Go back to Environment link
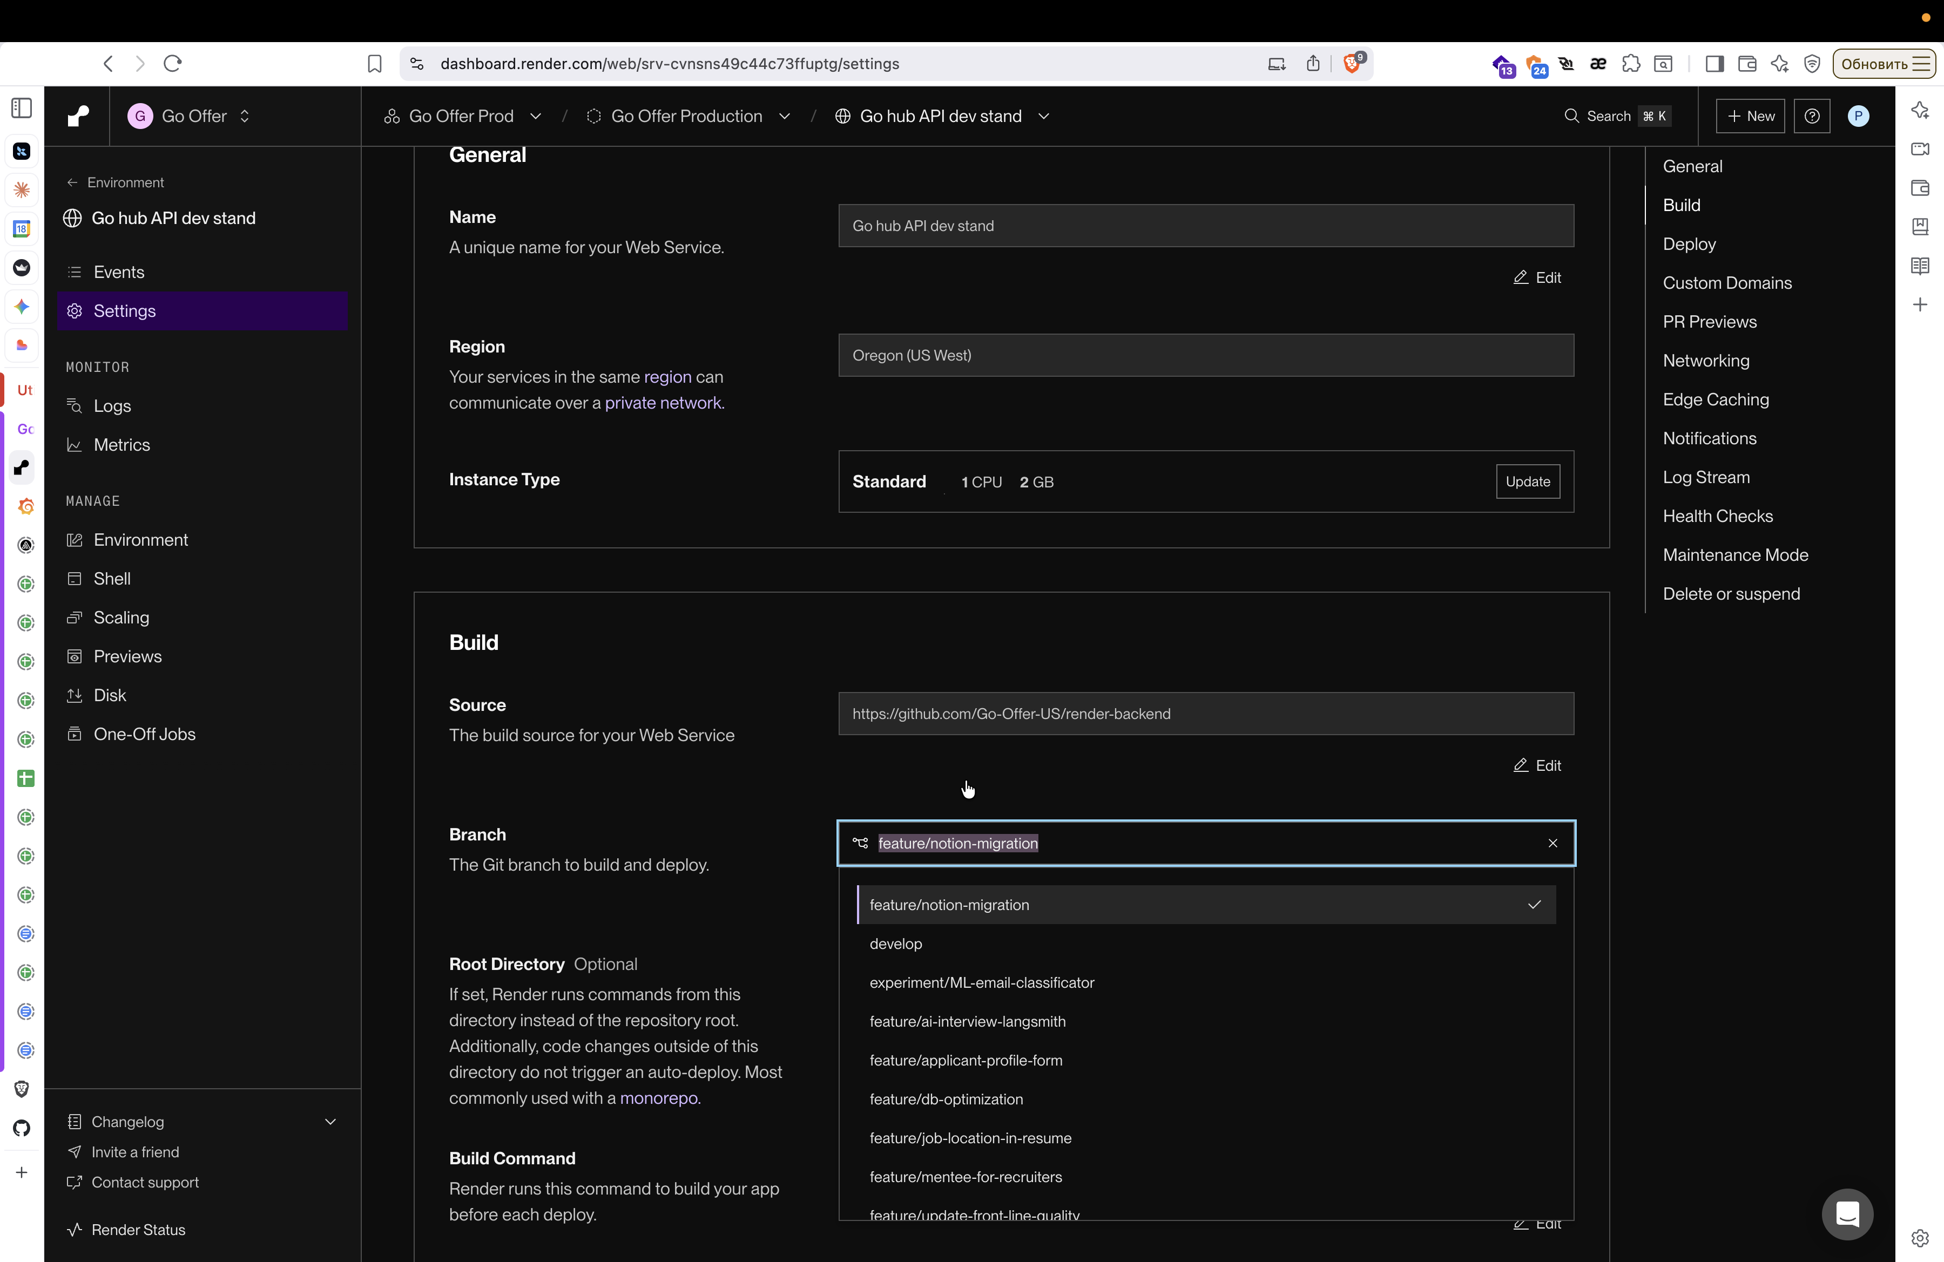The height and width of the screenshot is (1262, 1944). coord(115,182)
